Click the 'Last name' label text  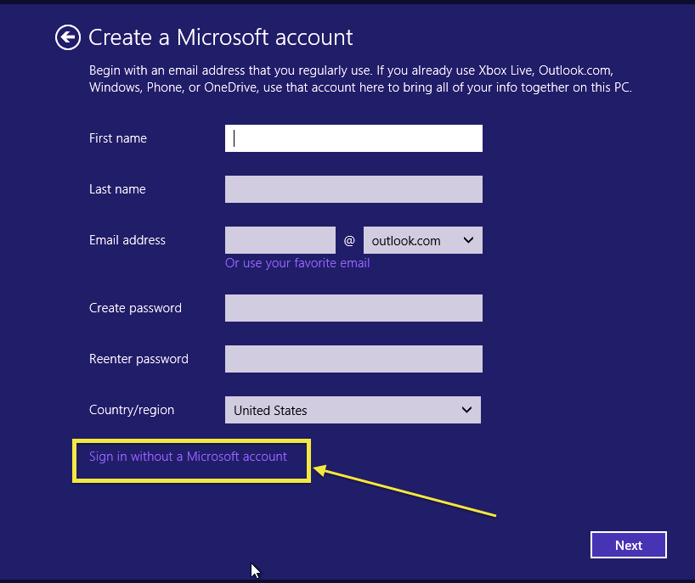tap(117, 189)
